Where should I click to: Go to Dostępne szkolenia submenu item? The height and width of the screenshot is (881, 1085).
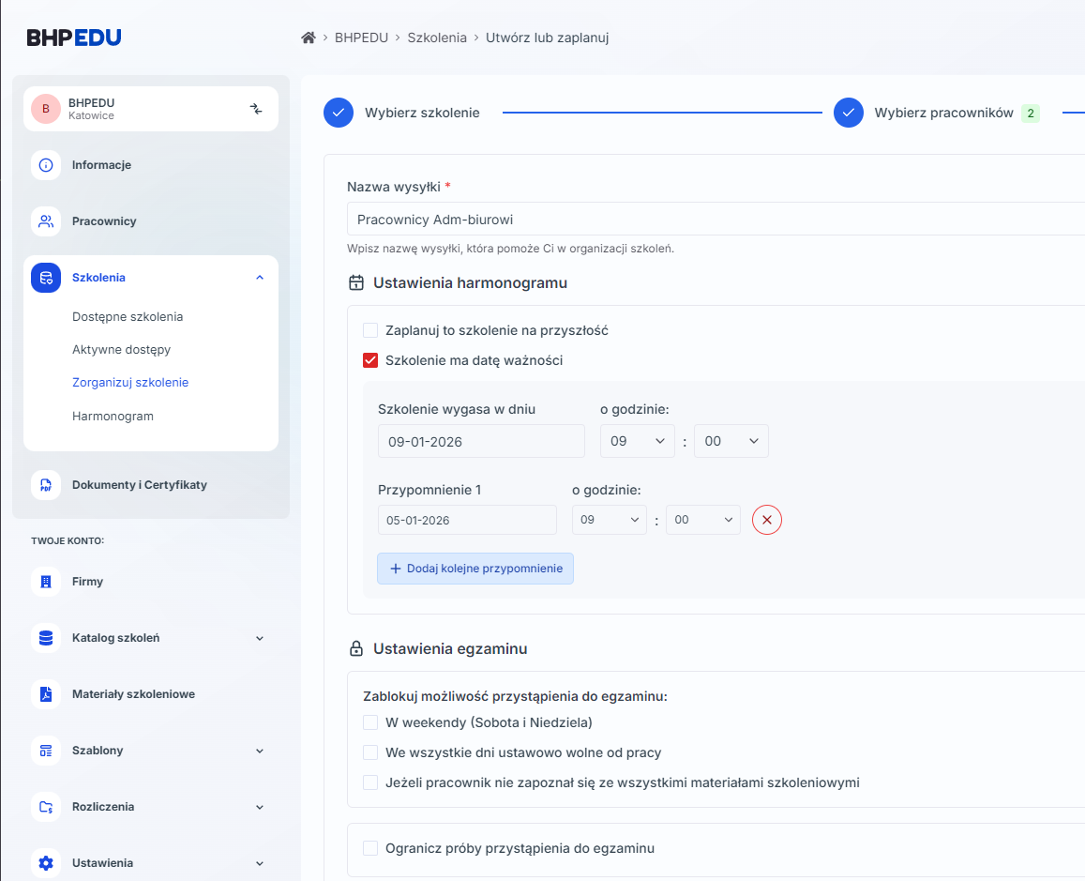pyautogui.click(x=128, y=317)
